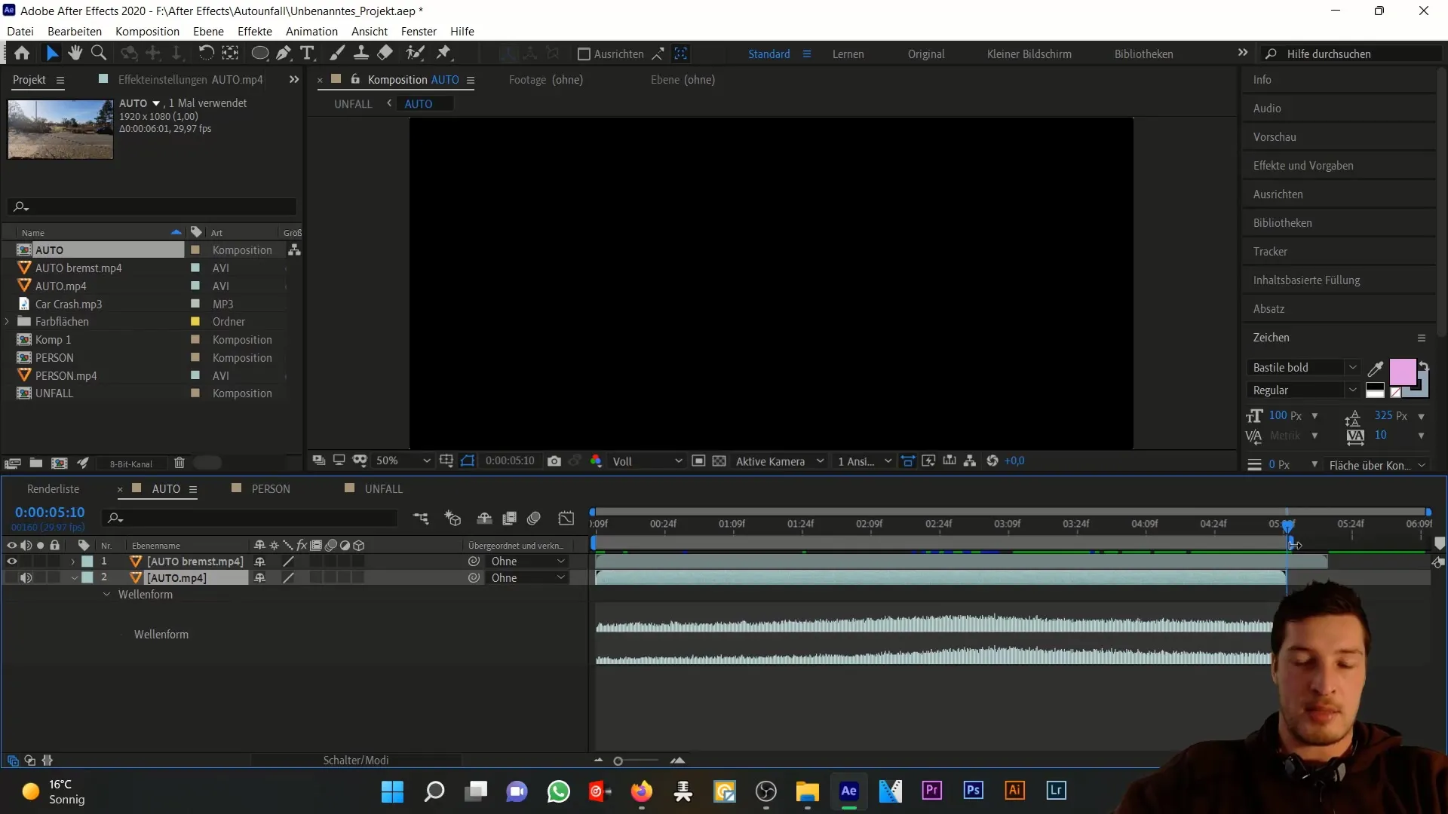This screenshot has width=1448, height=814.
Task: Toggle shy switch for AUTO.mp4 layer
Action: [x=259, y=578]
